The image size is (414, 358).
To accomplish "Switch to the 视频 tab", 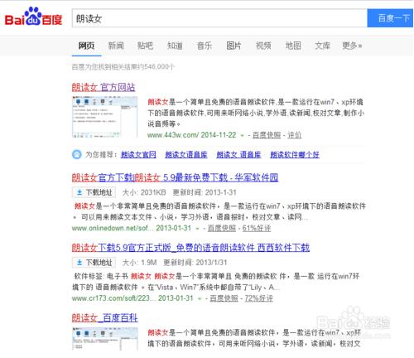I will pyautogui.click(x=263, y=46).
